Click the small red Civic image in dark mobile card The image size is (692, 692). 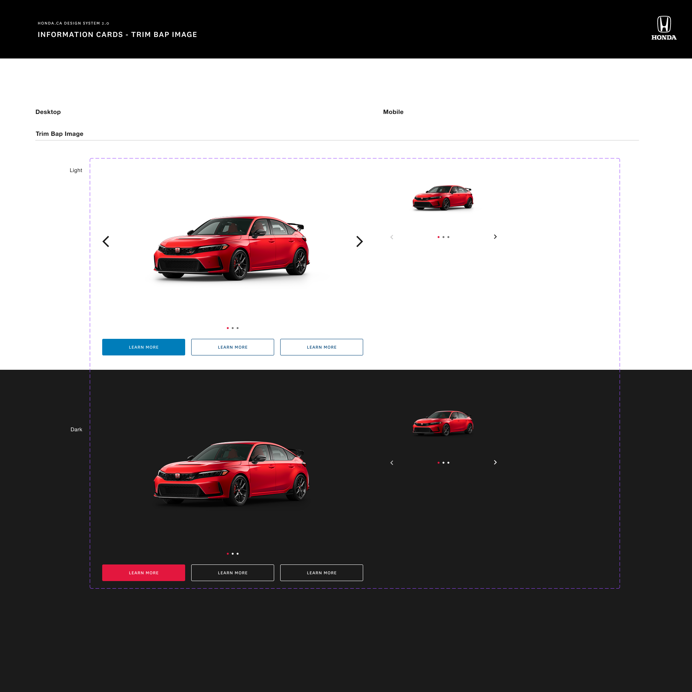[x=443, y=423]
